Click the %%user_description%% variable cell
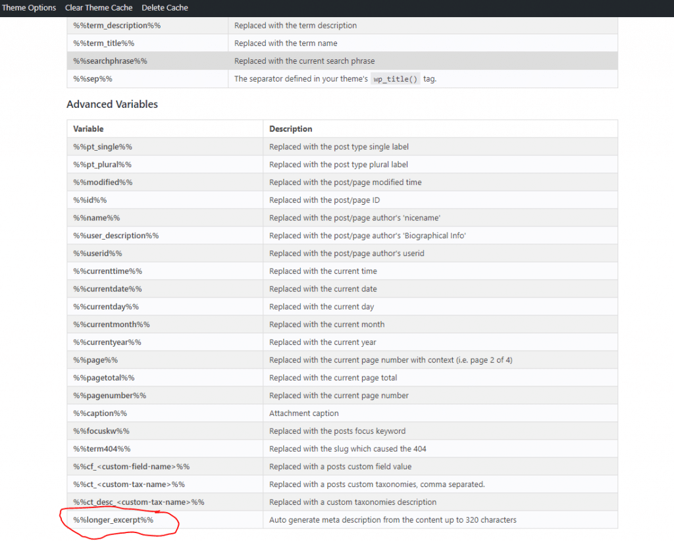 pyautogui.click(x=116, y=236)
